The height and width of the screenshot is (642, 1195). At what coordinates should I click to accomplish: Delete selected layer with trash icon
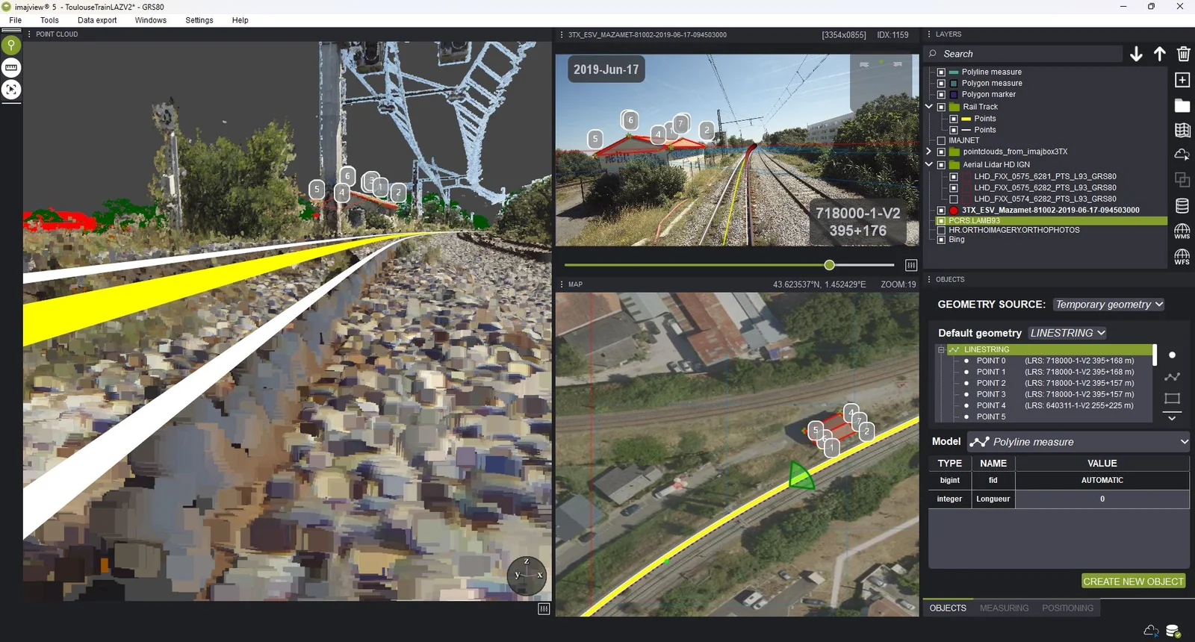[x=1183, y=54]
